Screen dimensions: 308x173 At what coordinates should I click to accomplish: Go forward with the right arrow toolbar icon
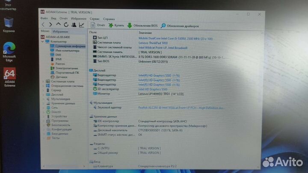coord(50,24)
